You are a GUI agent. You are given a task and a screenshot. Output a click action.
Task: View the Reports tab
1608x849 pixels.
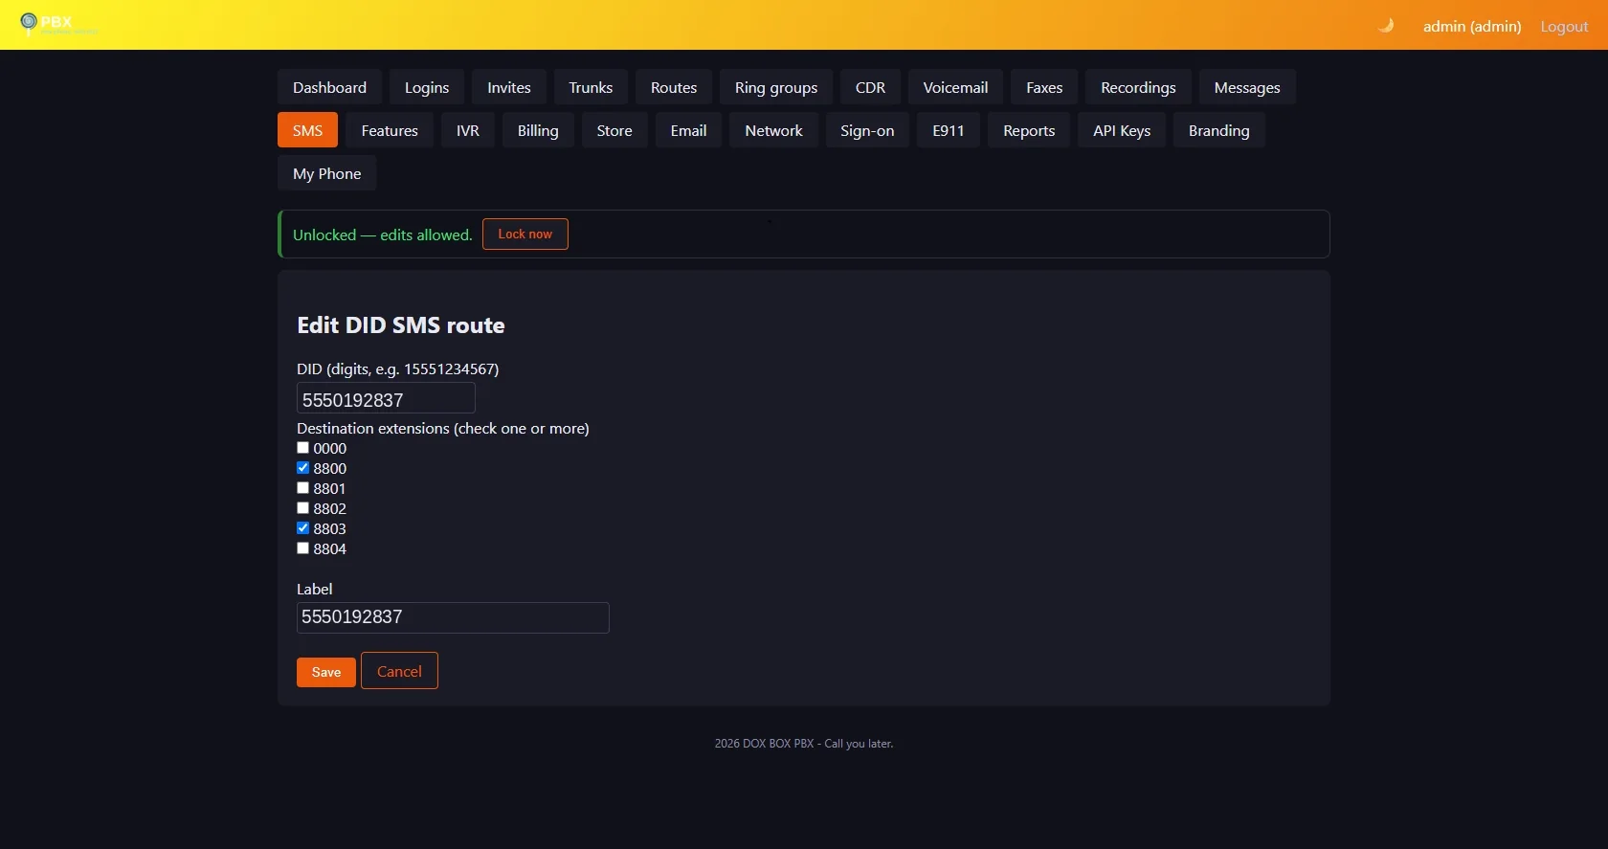click(1029, 130)
